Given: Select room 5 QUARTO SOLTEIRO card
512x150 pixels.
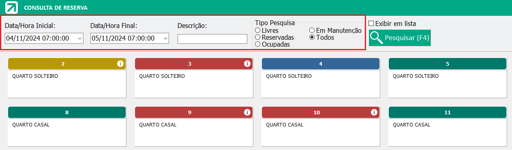Looking at the screenshot, I should (448, 78).
